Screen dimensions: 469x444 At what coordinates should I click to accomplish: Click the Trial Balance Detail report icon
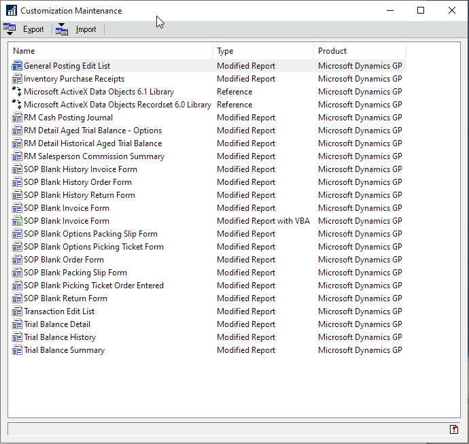(x=17, y=324)
